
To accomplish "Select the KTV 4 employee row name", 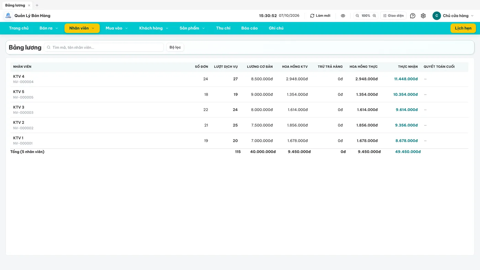I will tap(19, 76).
